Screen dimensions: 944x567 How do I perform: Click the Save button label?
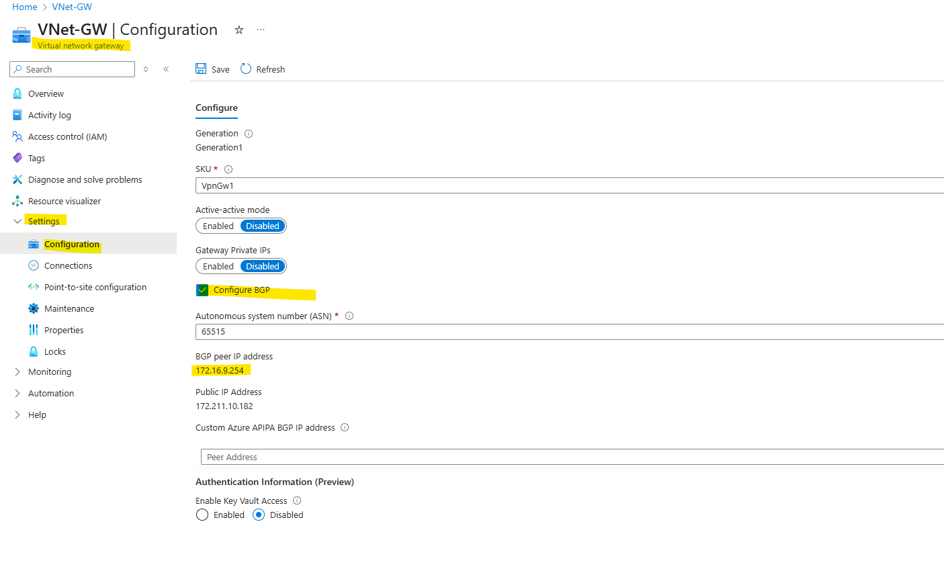(x=220, y=69)
